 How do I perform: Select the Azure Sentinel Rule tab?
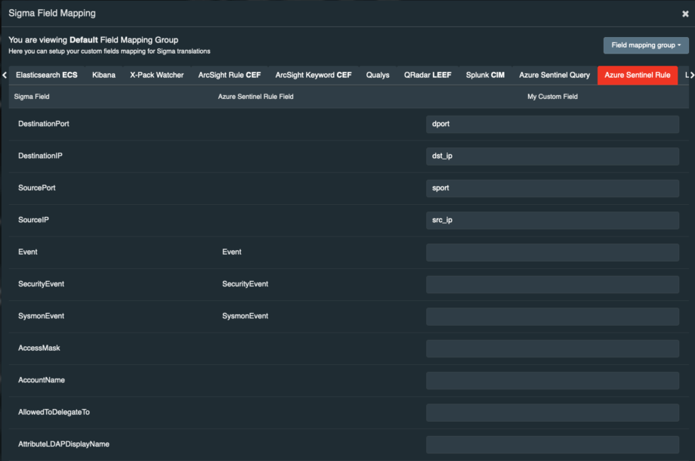pyautogui.click(x=638, y=75)
